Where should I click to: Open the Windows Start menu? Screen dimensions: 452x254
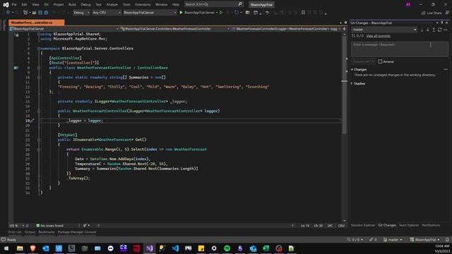(x=6, y=248)
